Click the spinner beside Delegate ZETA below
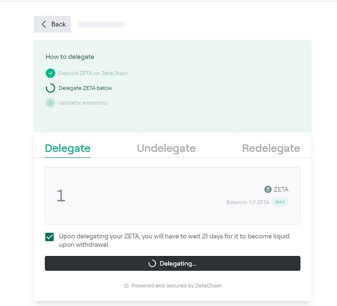This screenshot has width=337, height=306. coord(50,88)
